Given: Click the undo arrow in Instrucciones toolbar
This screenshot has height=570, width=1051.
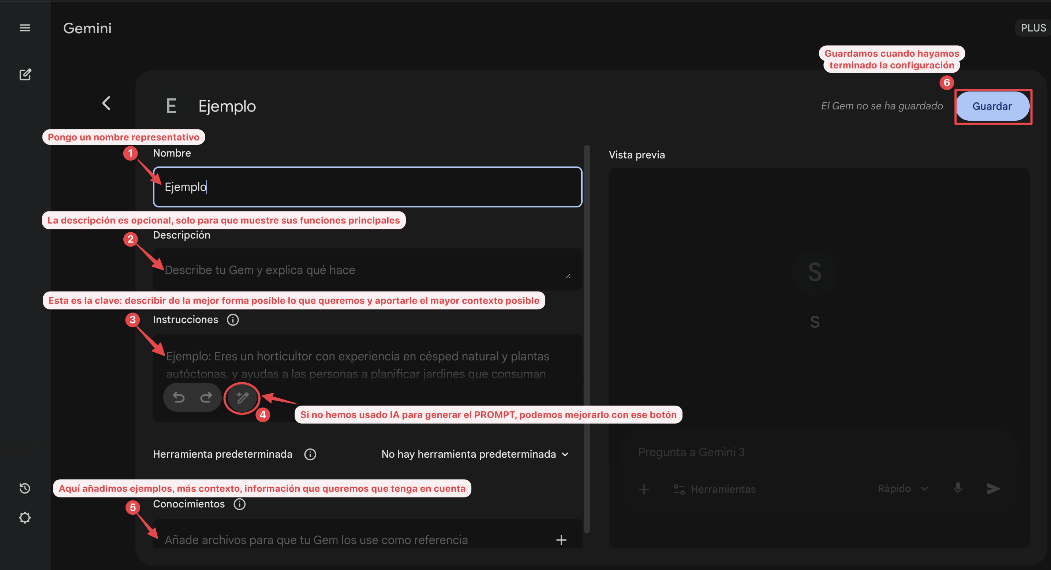Looking at the screenshot, I should [179, 397].
